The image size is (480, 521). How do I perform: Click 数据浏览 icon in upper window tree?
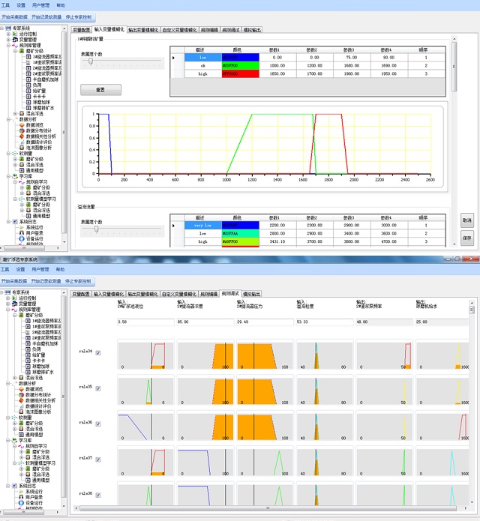[x=22, y=124]
